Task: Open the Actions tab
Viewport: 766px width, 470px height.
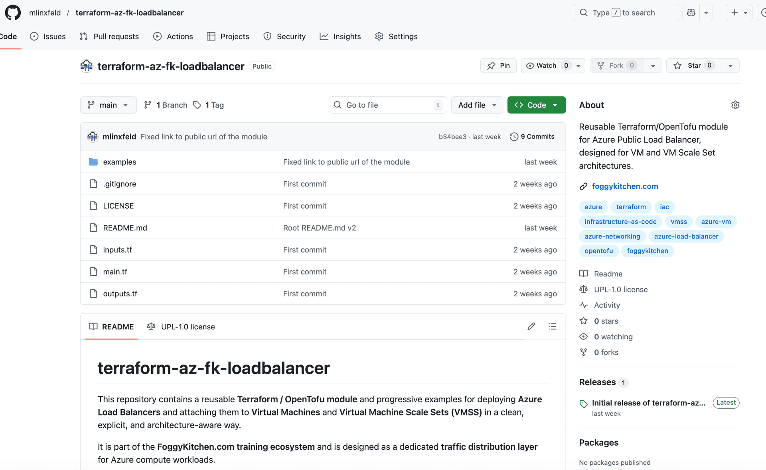Action: click(173, 37)
